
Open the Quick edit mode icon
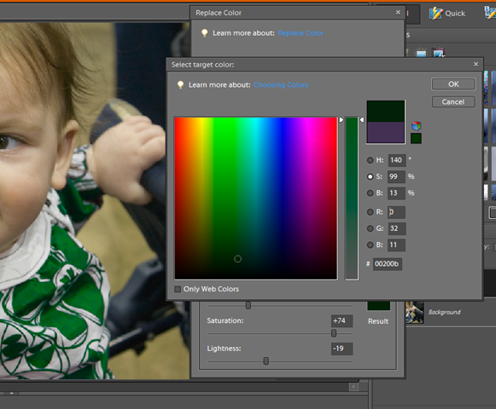pyautogui.click(x=435, y=14)
